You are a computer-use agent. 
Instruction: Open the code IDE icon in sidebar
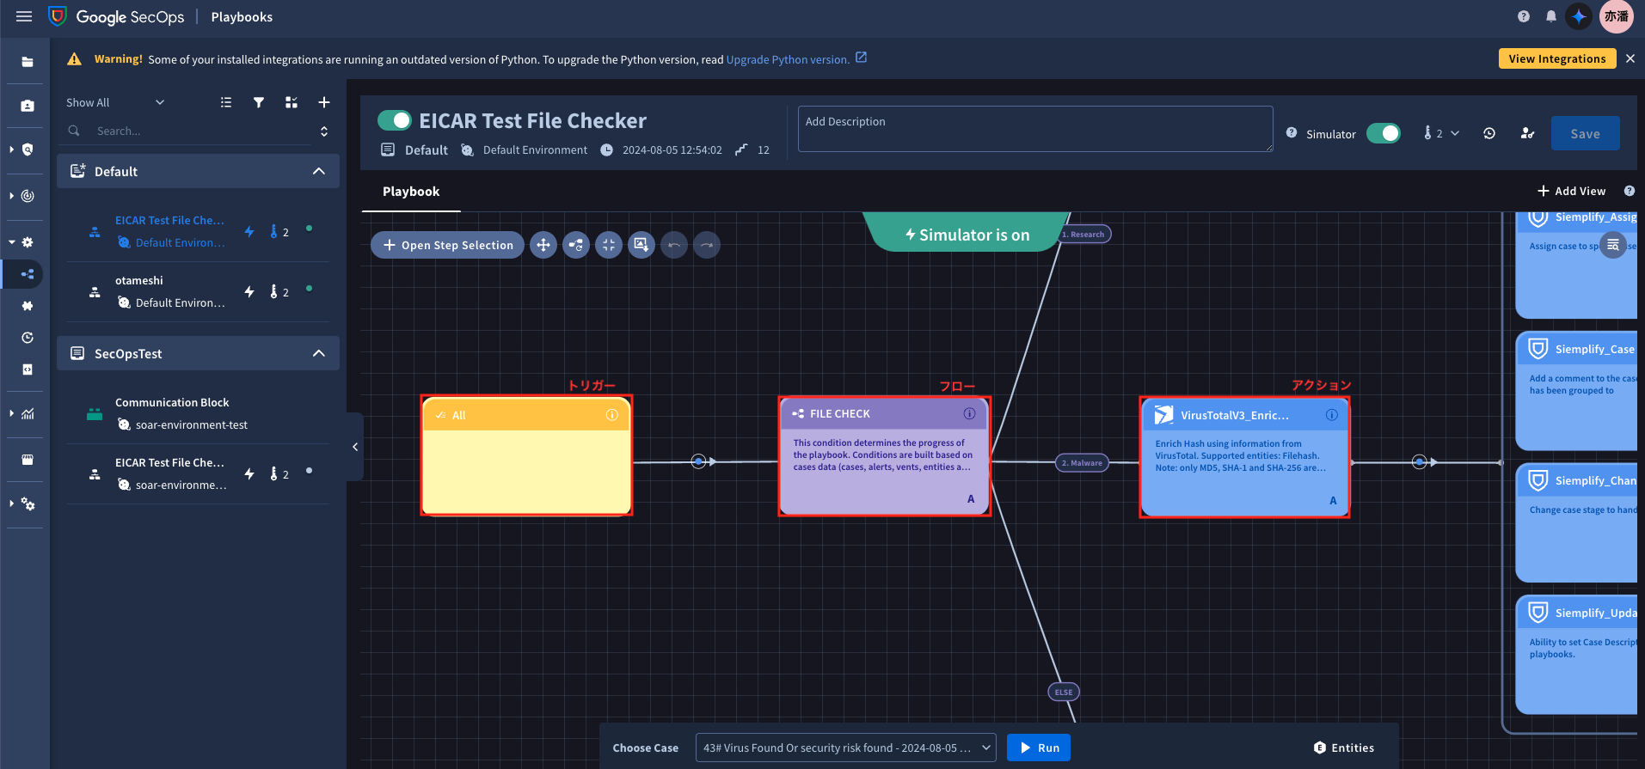tap(28, 369)
